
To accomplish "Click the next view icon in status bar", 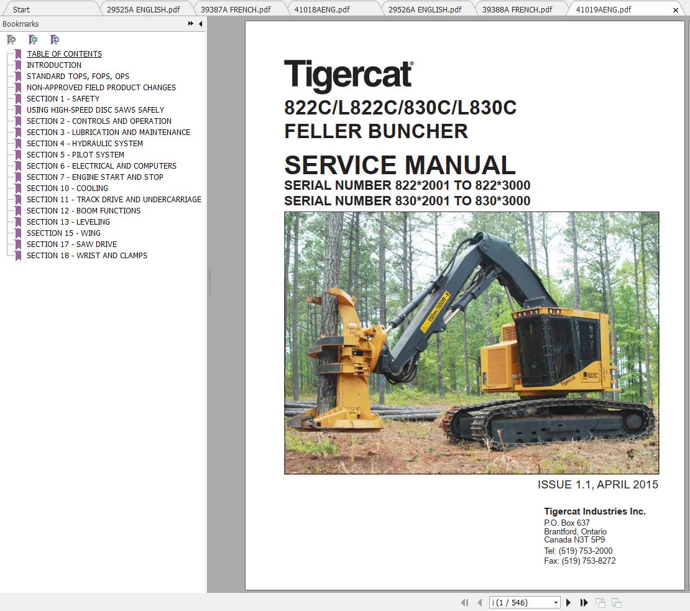I will click(x=617, y=603).
